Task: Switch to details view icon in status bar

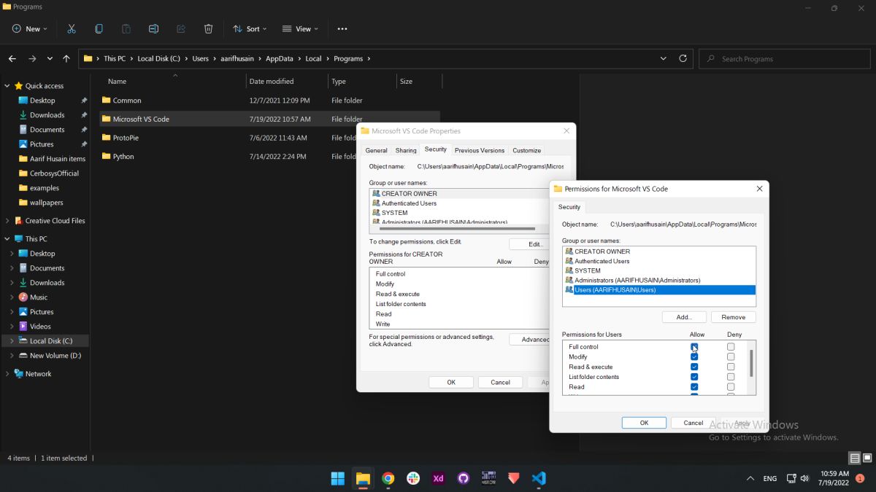Action: (854, 458)
